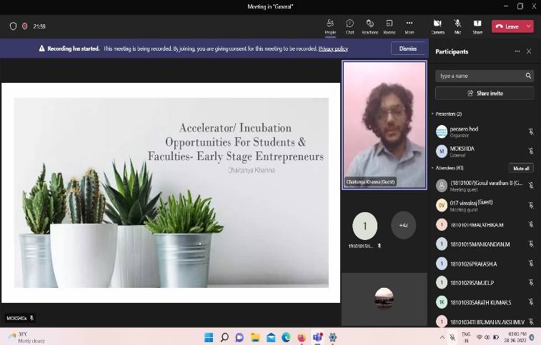Open the Reactions menu

pos(369,26)
